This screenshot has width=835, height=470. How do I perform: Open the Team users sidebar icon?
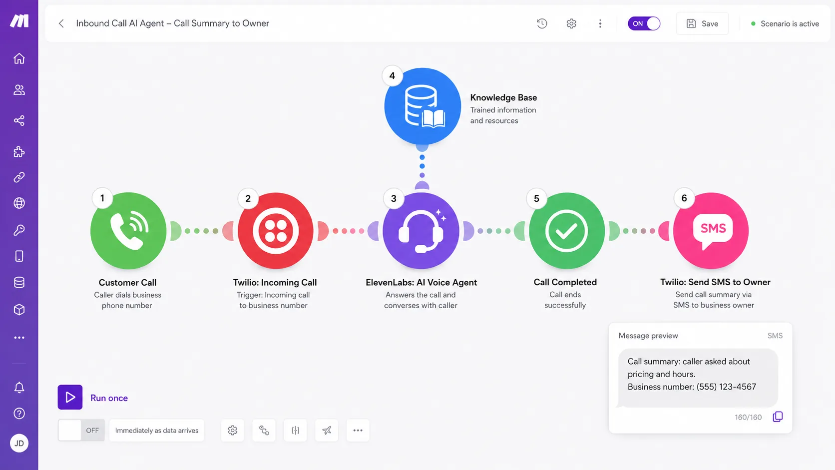[x=19, y=90]
